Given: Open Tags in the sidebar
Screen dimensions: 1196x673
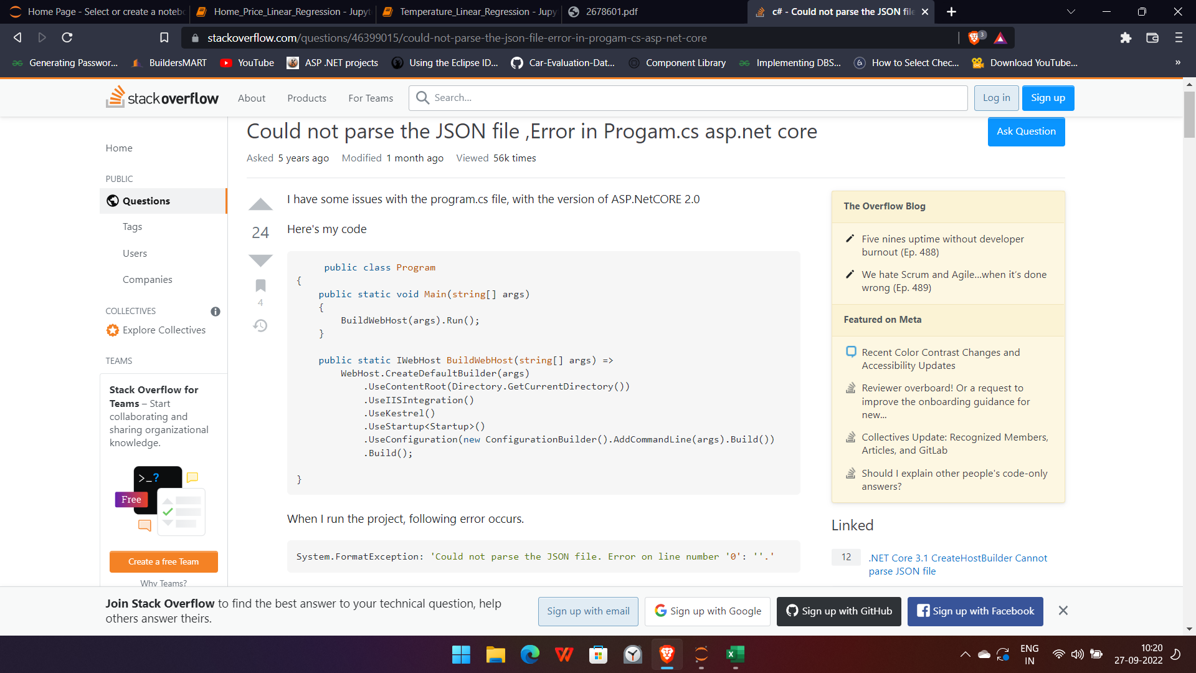Looking at the screenshot, I should (132, 227).
